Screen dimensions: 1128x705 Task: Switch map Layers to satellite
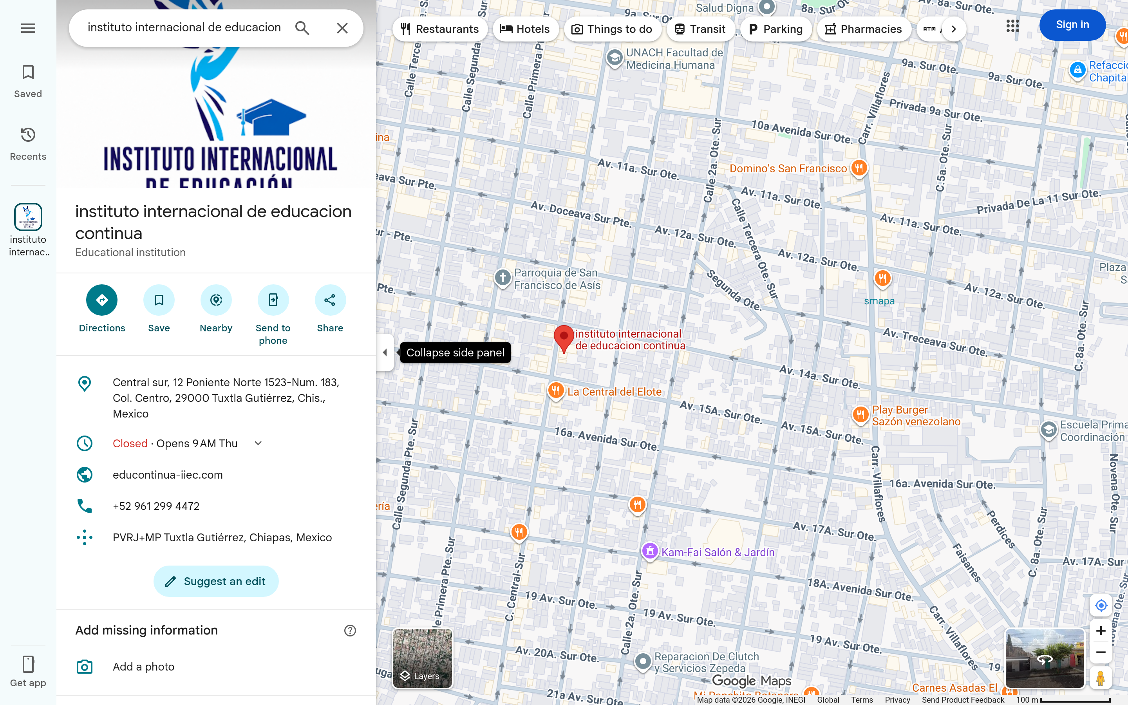[x=422, y=658]
